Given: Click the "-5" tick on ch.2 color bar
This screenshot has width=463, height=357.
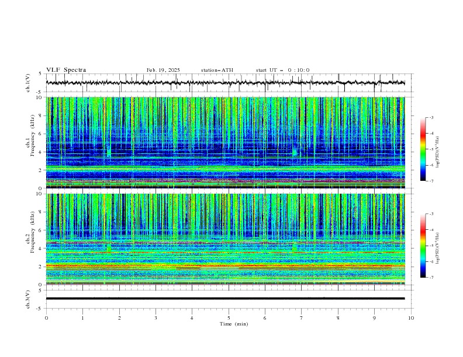Looking at the screenshot, I should pyautogui.click(x=431, y=246).
